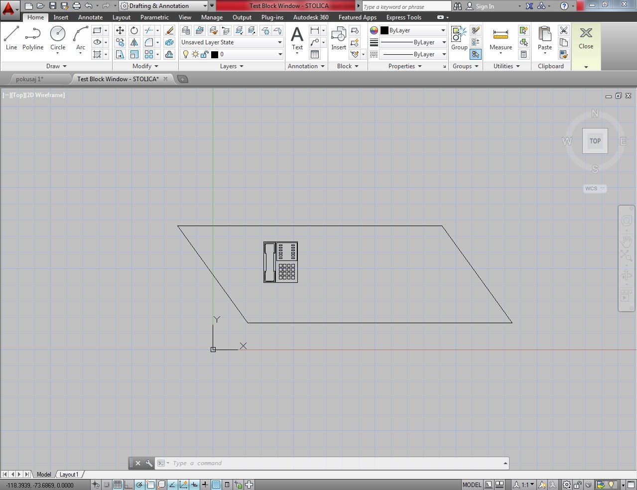Select the Line drawing tool
Screen dimensions: 637x490
[x=11, y=38]
